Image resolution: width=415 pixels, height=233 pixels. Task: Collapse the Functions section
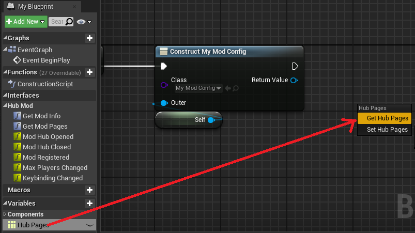point(5,72)
